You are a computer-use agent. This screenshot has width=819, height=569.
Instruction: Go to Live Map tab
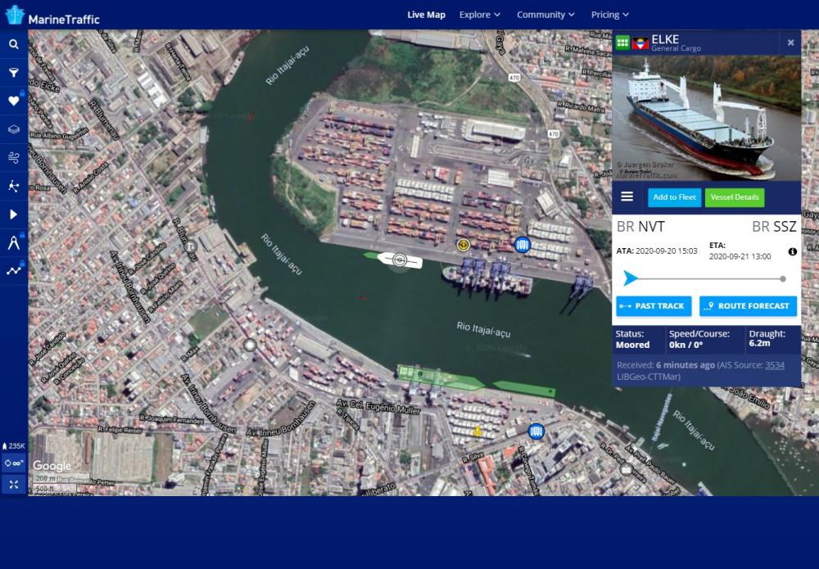pyautogui.click(x=426, y=15)
